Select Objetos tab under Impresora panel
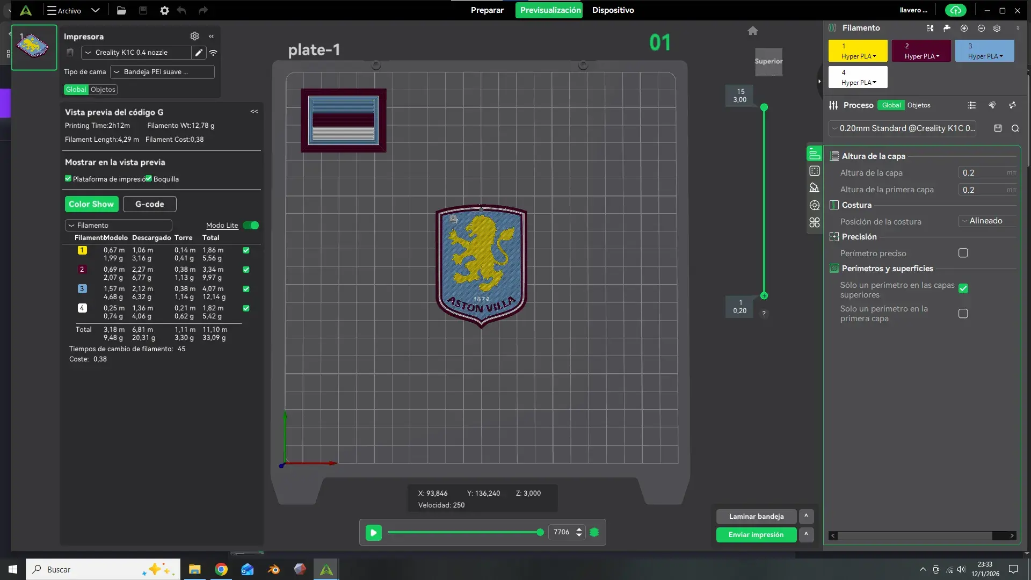 pyautogui.click(x=103, y=90)
